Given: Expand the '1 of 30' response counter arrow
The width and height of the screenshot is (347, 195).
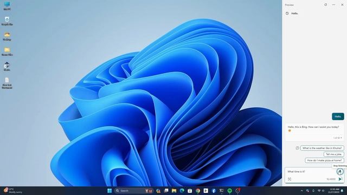Looking at the screenshot, I should pyautogui.click(x=341, y=138).
